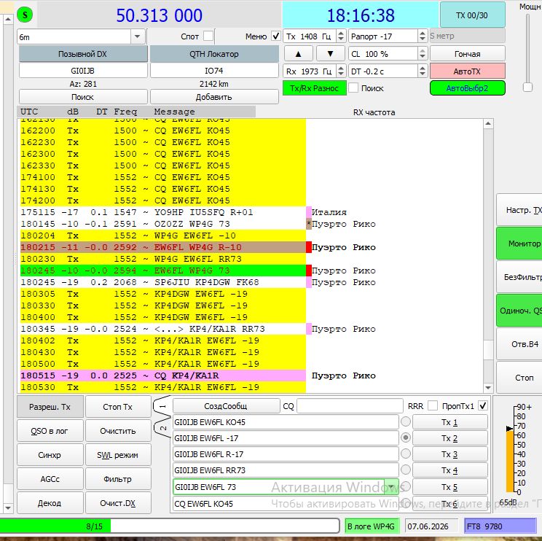Screen dimensions: 542x541
Task: Open the Tx 5 message dropdown arrow
Action: pyautogui.click(x=391, y=487)
